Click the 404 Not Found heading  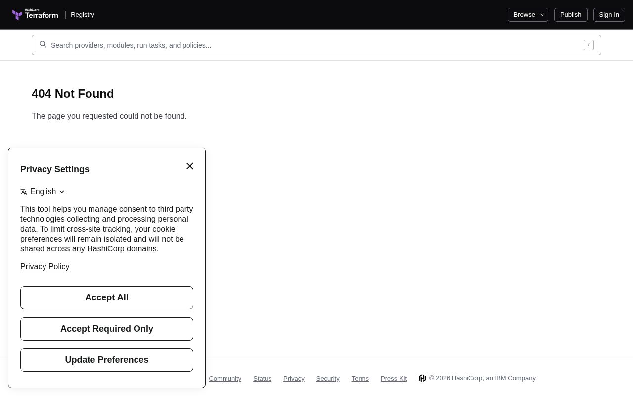[73, 94]
